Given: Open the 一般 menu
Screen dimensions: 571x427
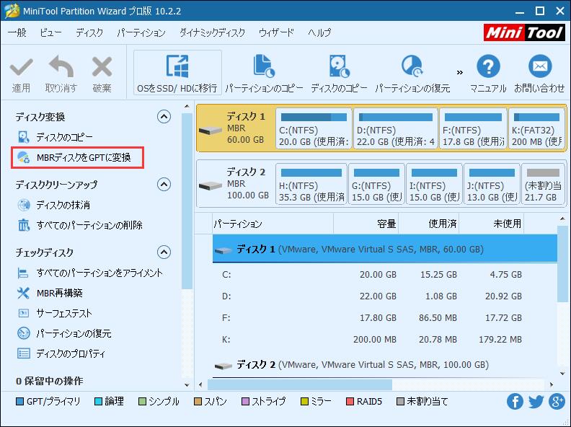Looking at the screenshot, I should (x=17, y=32).
